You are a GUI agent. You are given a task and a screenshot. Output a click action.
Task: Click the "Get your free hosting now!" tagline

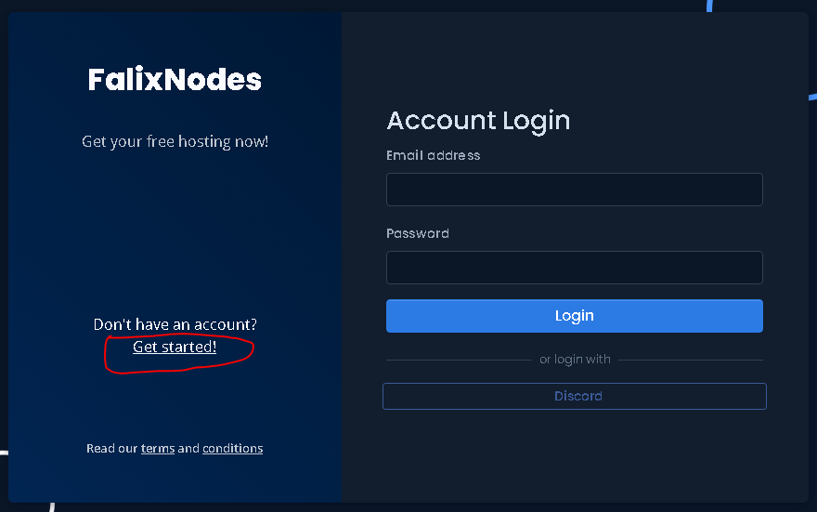point(175,141)
